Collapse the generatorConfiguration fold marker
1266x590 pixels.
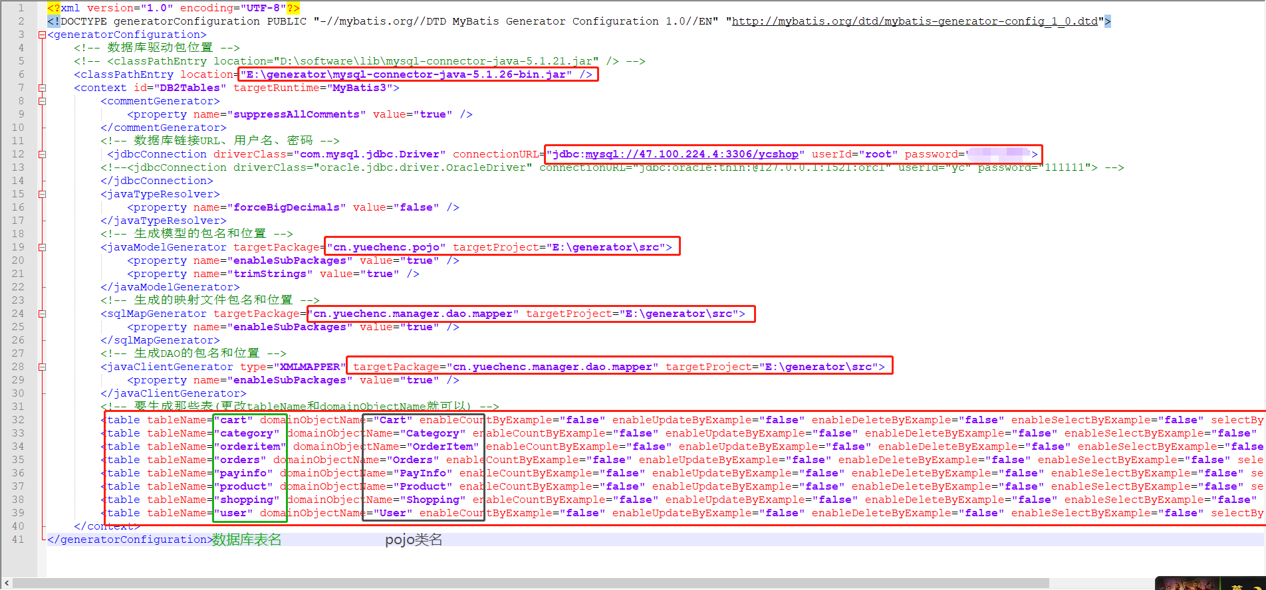pyautogui.click(x=42, y=35)
